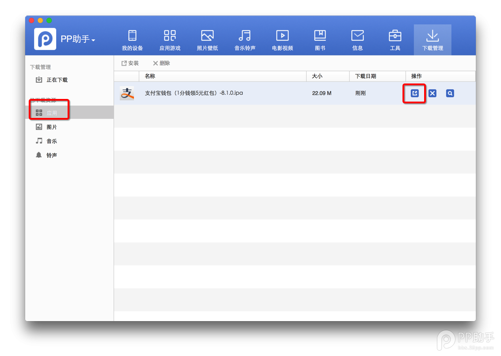The width and height of the screenshot is (501, 356).
Task: Minimize the window with yellow button
Action: pyautogui.click(x=40, y=20)
